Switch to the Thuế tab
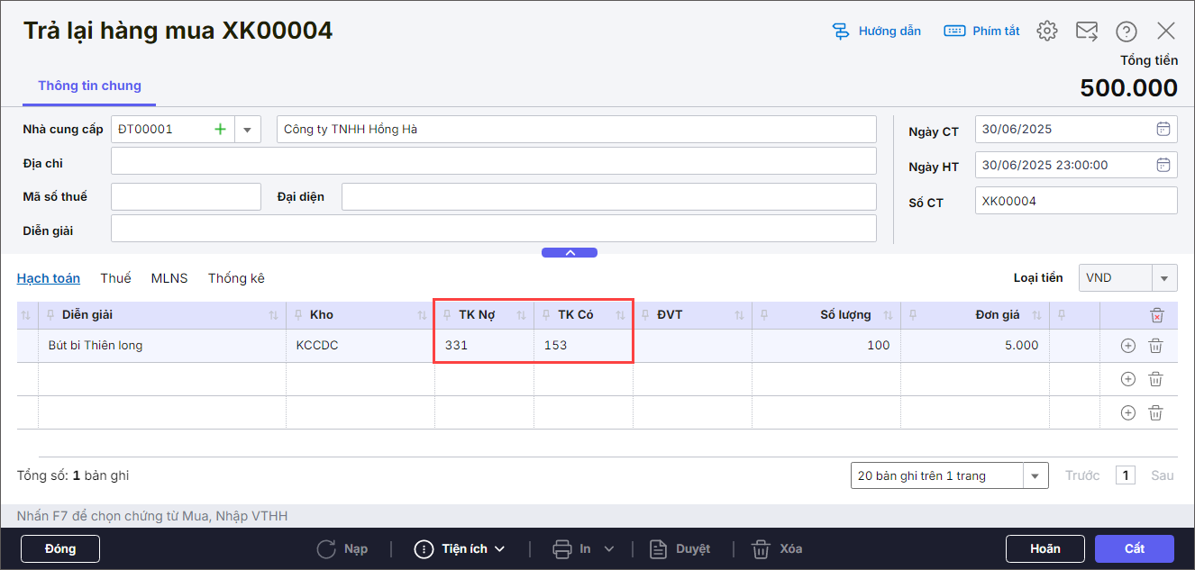 [115, 278]
